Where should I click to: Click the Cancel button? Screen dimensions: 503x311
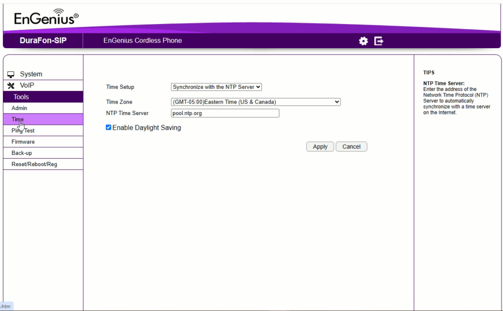(351, 147)
